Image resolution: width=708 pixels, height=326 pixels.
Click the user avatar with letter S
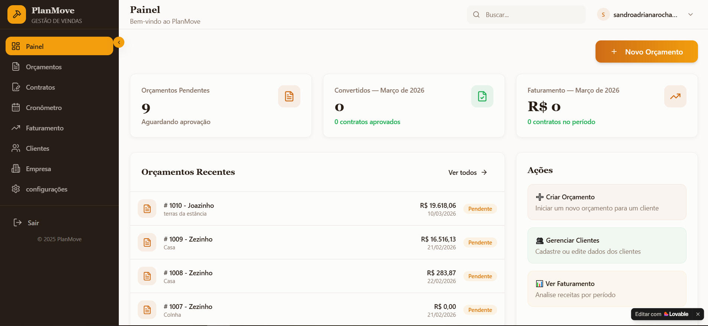pos(603,15)
